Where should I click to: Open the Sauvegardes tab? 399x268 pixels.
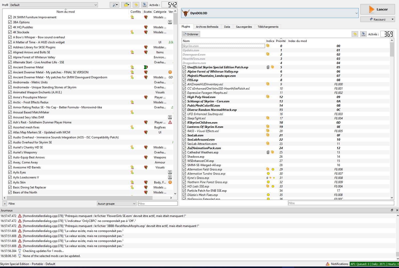(x=244, y=27)
